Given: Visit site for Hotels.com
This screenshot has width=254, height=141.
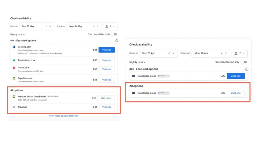Looking at the screenshot, I should pyautogui.click(x=107, y=69).
